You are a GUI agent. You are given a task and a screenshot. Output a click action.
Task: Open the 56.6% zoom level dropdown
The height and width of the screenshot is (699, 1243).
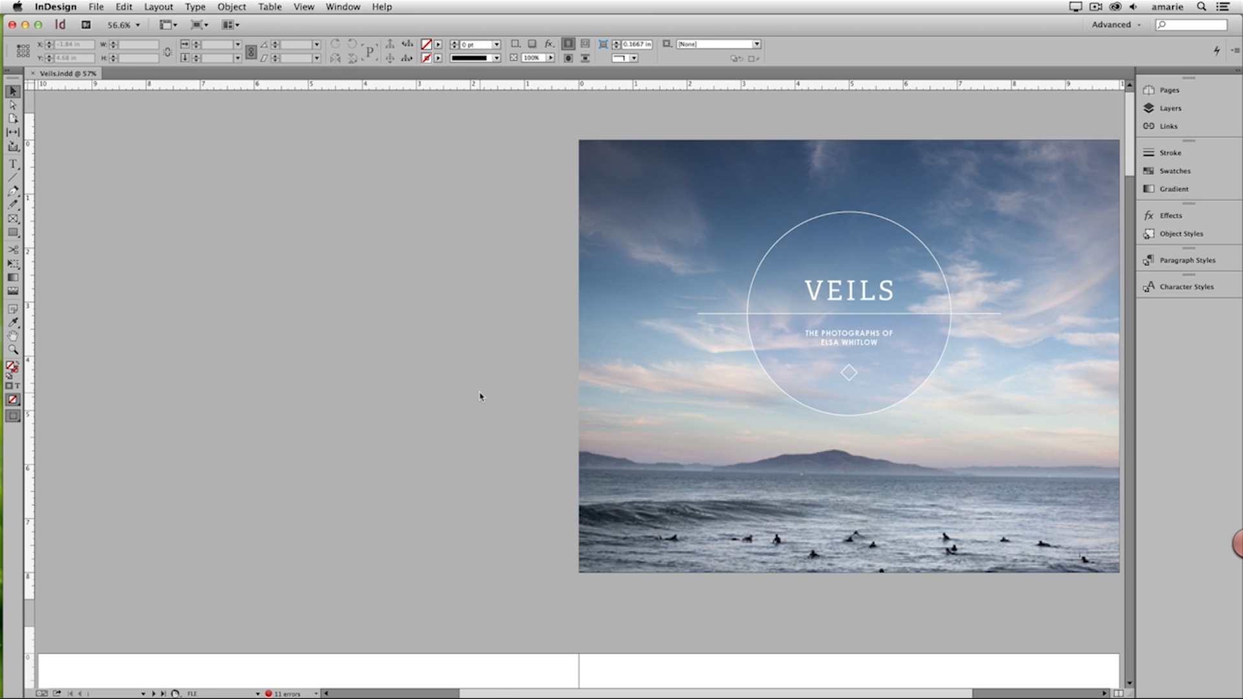click(137, 25)
